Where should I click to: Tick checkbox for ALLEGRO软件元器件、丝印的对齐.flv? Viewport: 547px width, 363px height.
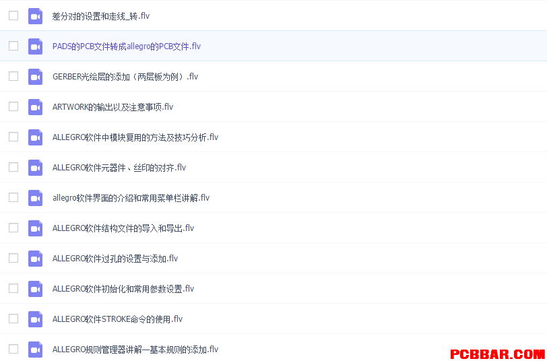coord(13,167)
